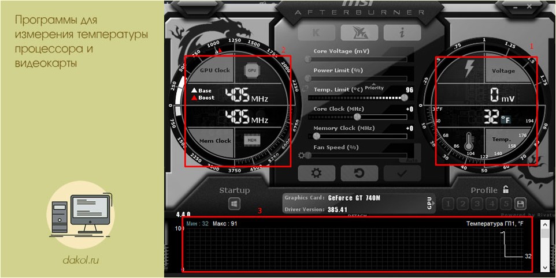The image size is (556, 278).
Task: Toggle the Windows Startup icon
Action: pyautogui.click(x=233, y=204)
